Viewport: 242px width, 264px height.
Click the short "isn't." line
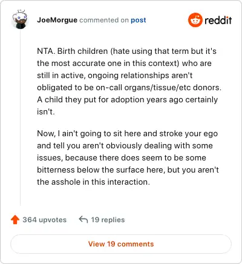[46, 111]
